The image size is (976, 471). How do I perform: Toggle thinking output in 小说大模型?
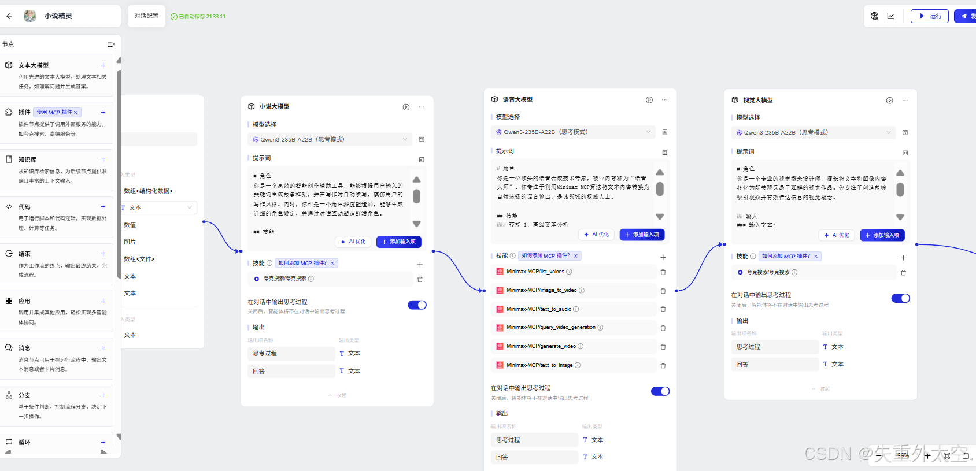coord(417,305)
